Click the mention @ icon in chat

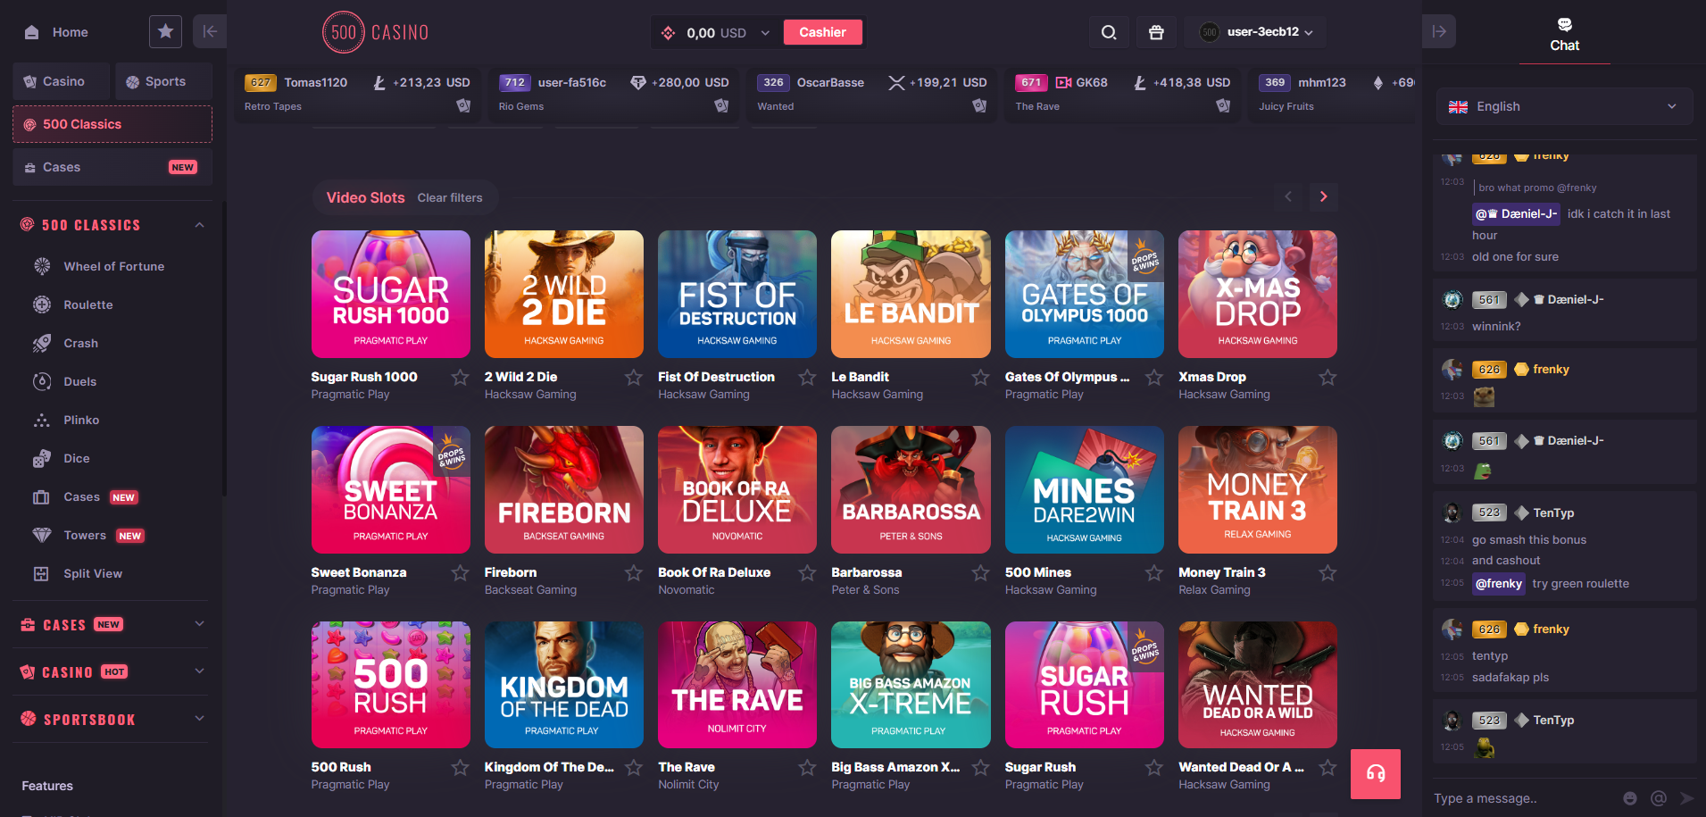pyautogui.click(x=1659, y=798)
